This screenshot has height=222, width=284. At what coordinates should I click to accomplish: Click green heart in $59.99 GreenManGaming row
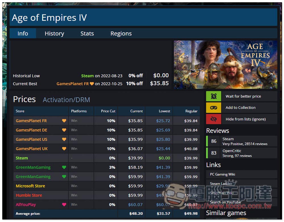[64, 177]
